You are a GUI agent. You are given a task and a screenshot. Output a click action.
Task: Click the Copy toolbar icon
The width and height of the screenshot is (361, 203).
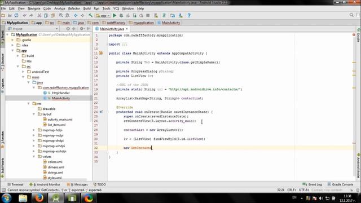pos(46,15)
